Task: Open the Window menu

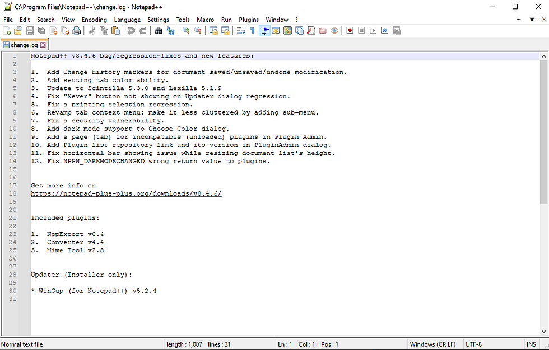Action: pos(277,20)
